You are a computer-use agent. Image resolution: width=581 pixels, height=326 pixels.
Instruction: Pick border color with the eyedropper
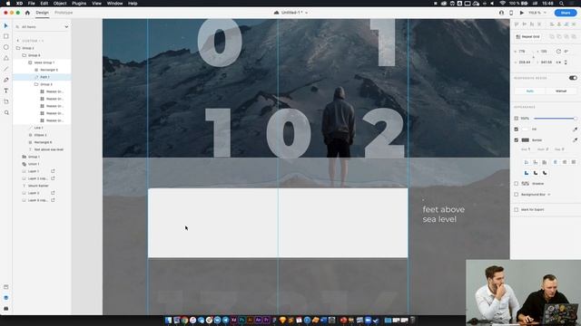click(x=575, y=140)
